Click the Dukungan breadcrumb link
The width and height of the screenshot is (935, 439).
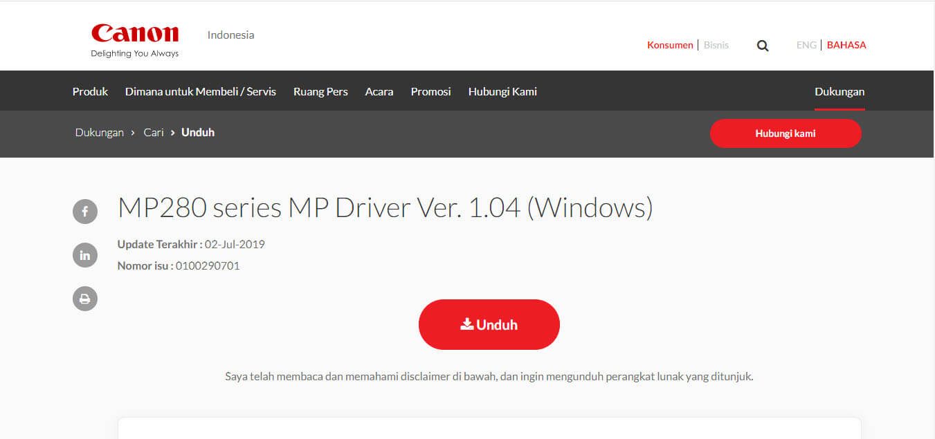pyautogui.click(x=100, y=132)
